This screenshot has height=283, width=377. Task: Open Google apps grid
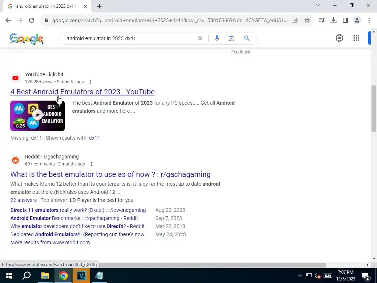(356, 38)
